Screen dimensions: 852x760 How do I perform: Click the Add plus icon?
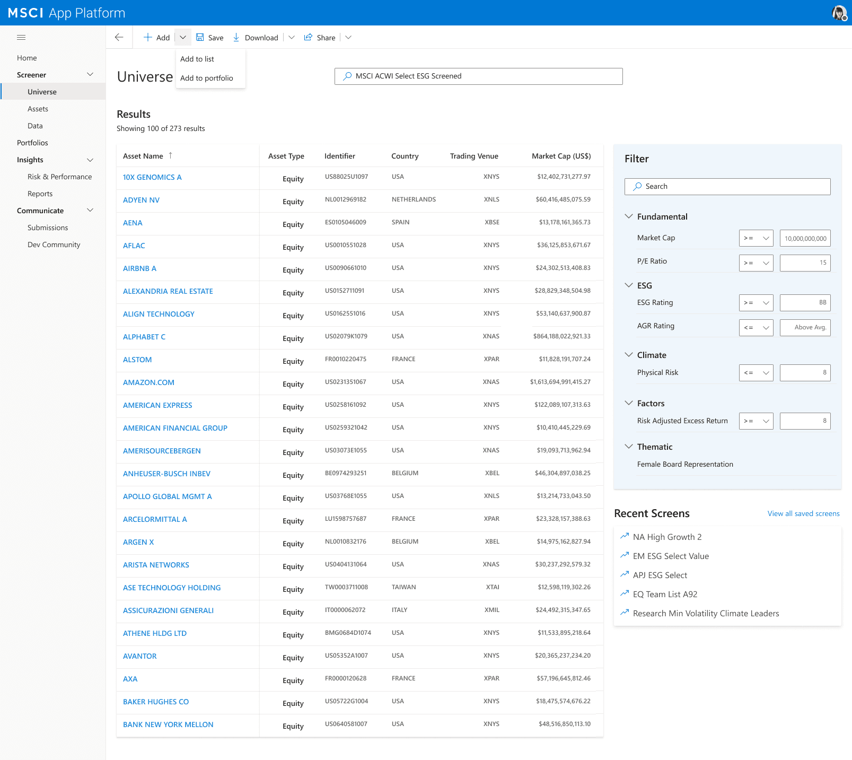tap(148, 37)
